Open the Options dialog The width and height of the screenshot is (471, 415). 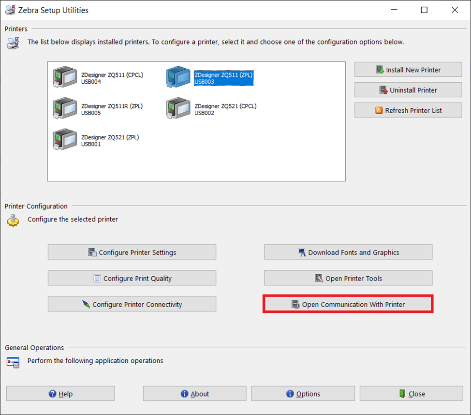click(x=303, y=394)
